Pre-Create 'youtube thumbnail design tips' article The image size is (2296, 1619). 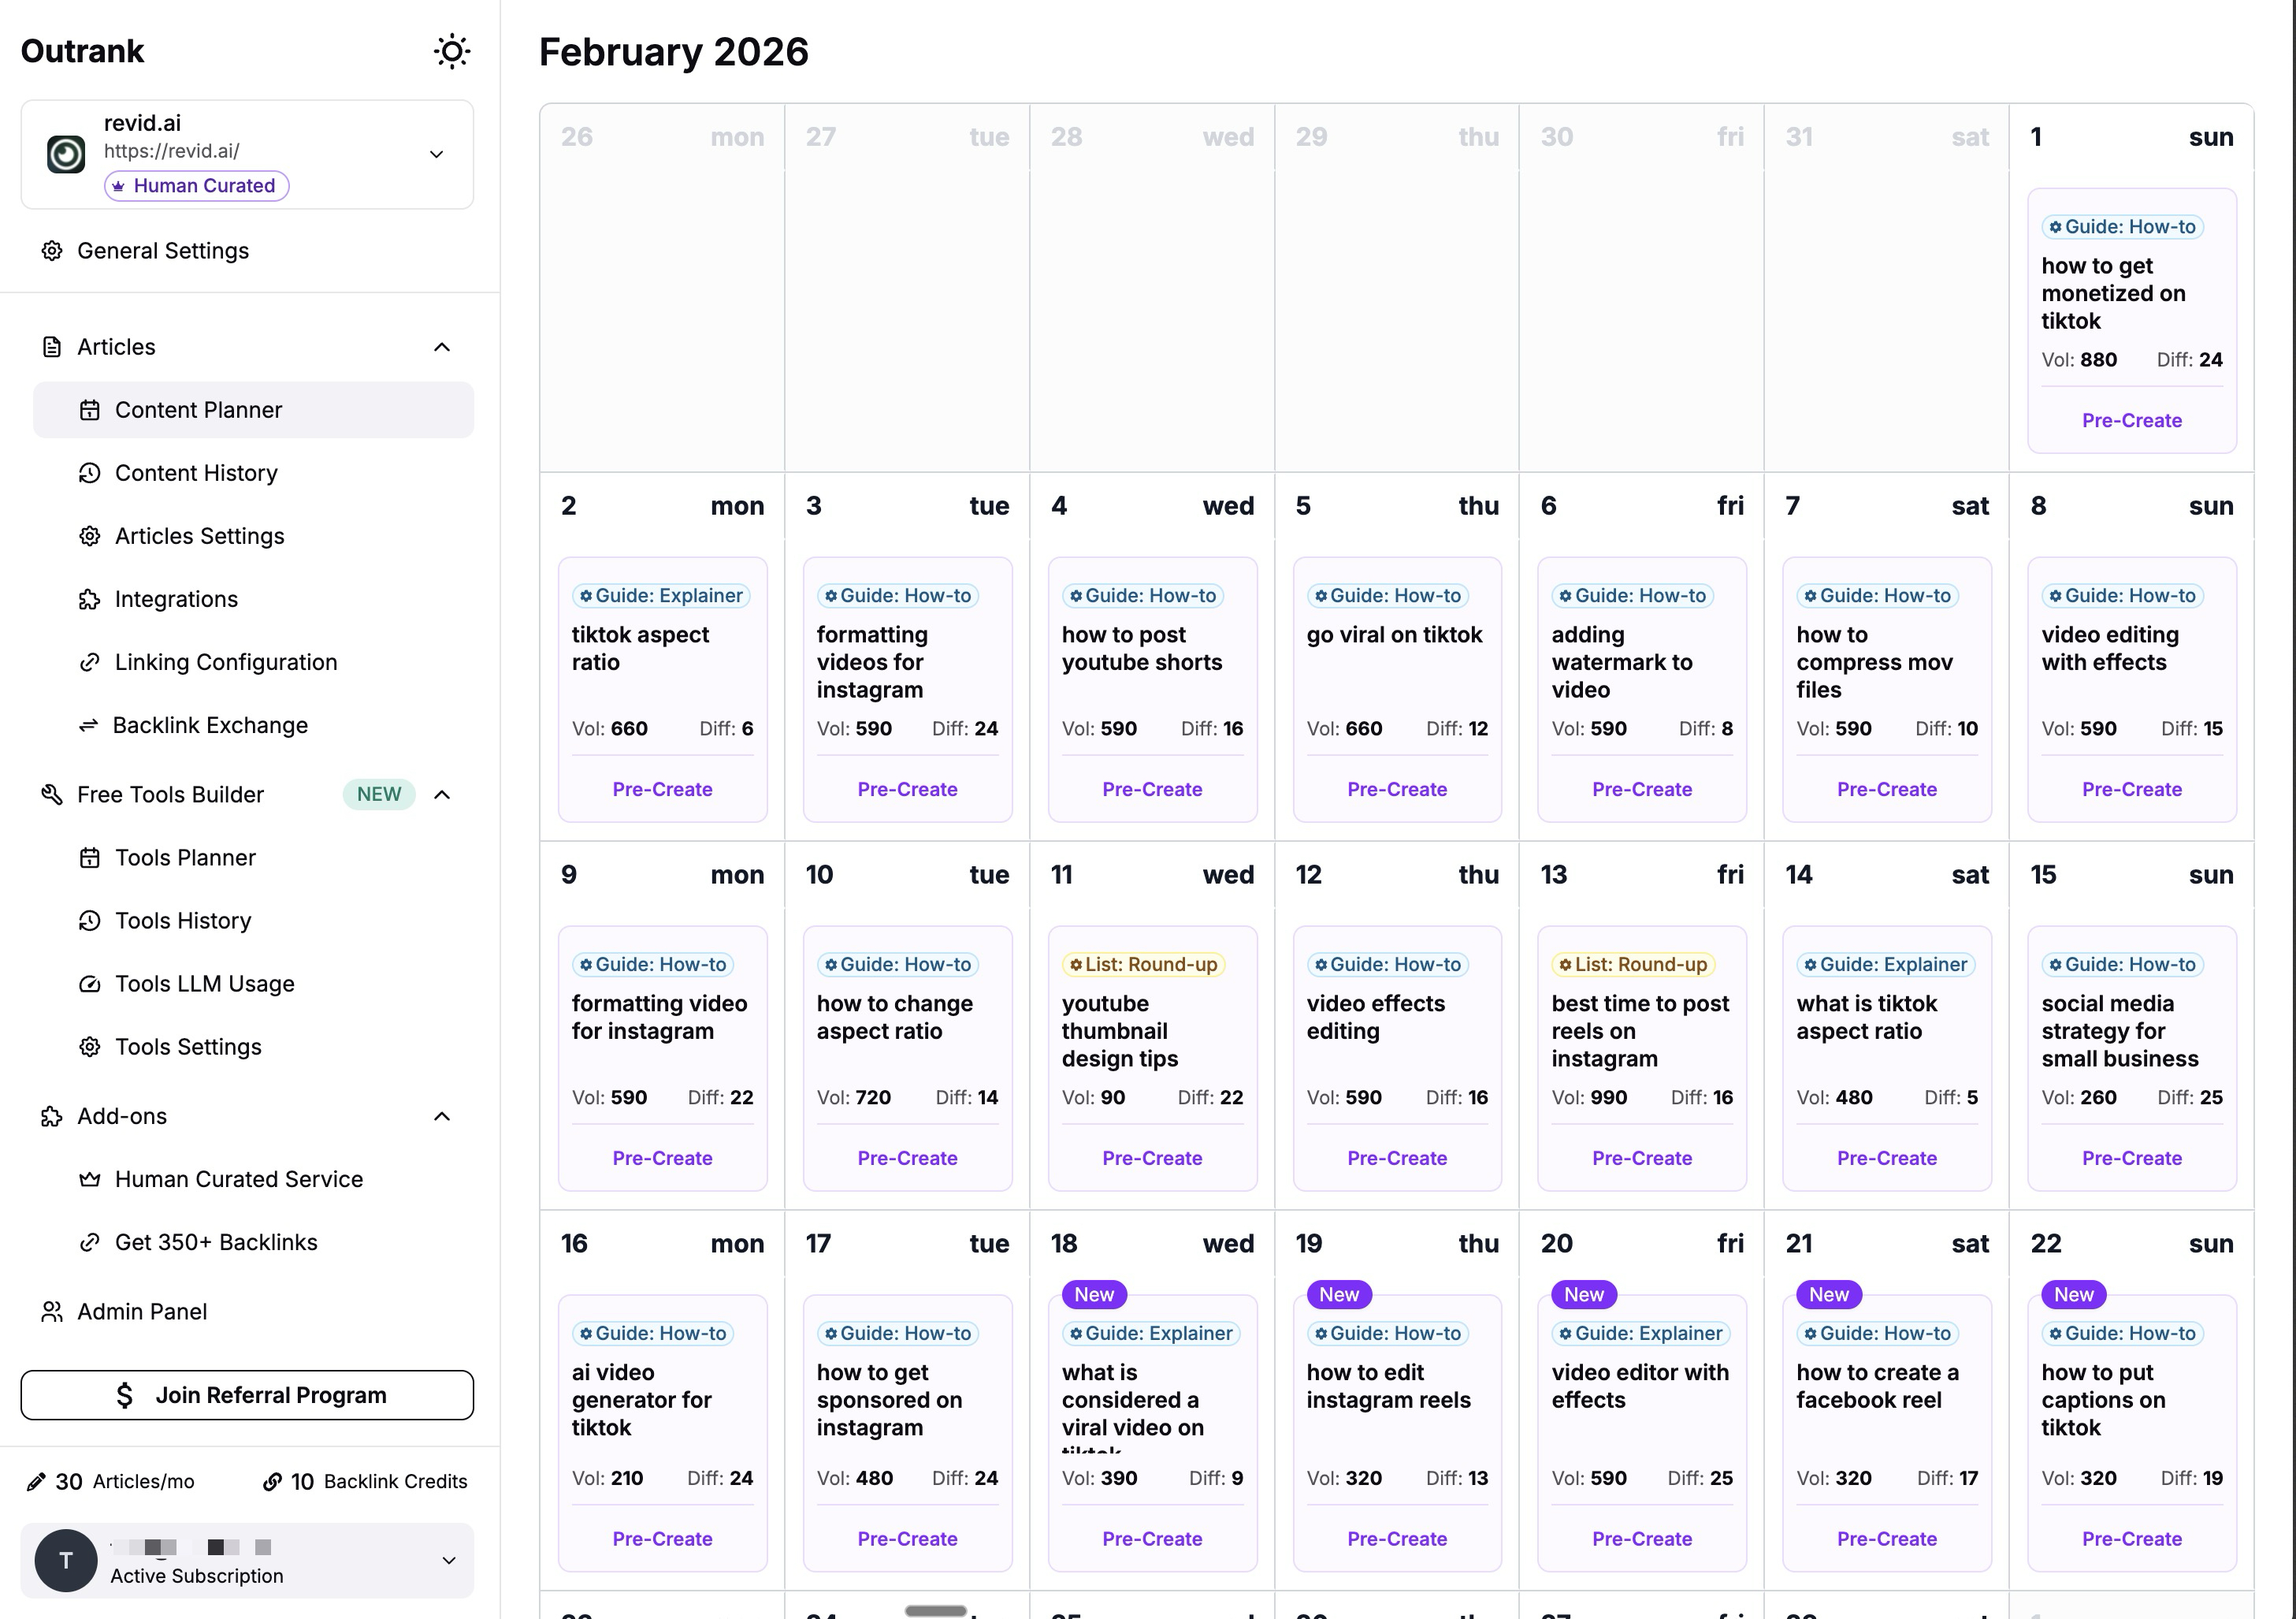click(1152, 1158)
